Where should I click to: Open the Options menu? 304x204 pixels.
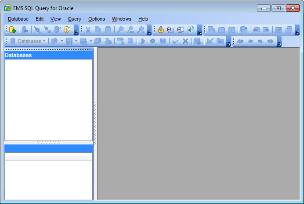(x=96, y=19)
